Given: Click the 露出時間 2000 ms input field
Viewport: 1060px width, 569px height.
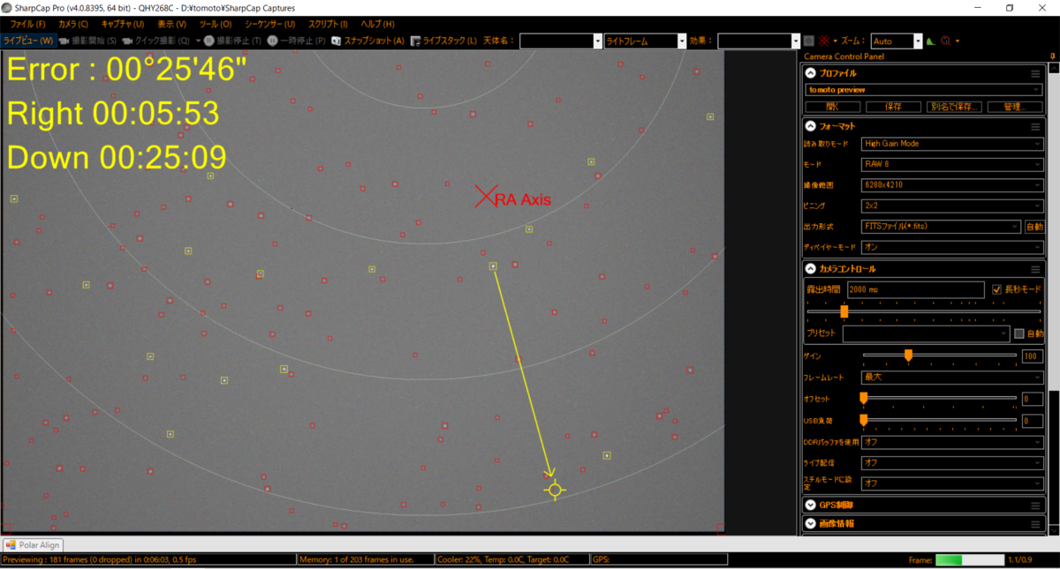Looking at the screenshot, I should 914,289.
